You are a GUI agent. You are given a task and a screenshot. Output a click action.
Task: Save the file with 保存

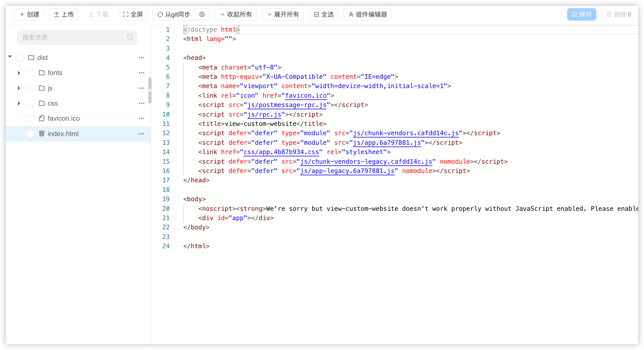click(582, 15)
